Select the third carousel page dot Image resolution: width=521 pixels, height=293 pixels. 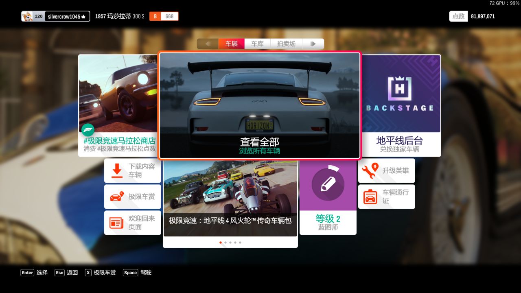pos(230,243)
